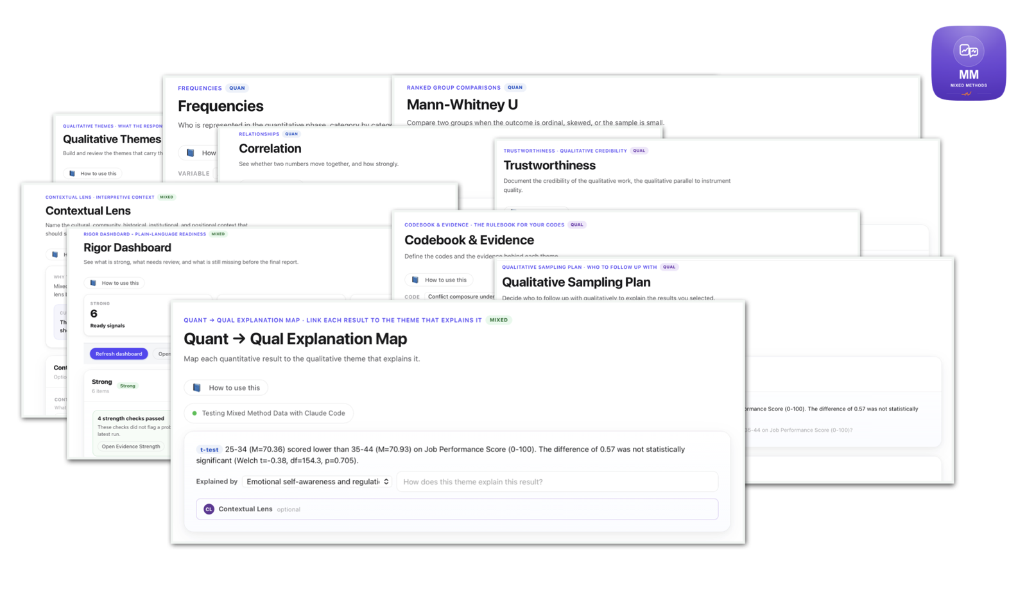Click the Open Evidence Strength button

[131, 446]
